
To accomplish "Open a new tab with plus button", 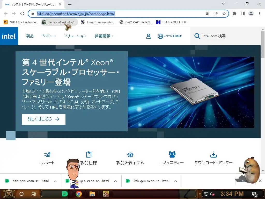I will pyautogui.click(x=70, y=5).
